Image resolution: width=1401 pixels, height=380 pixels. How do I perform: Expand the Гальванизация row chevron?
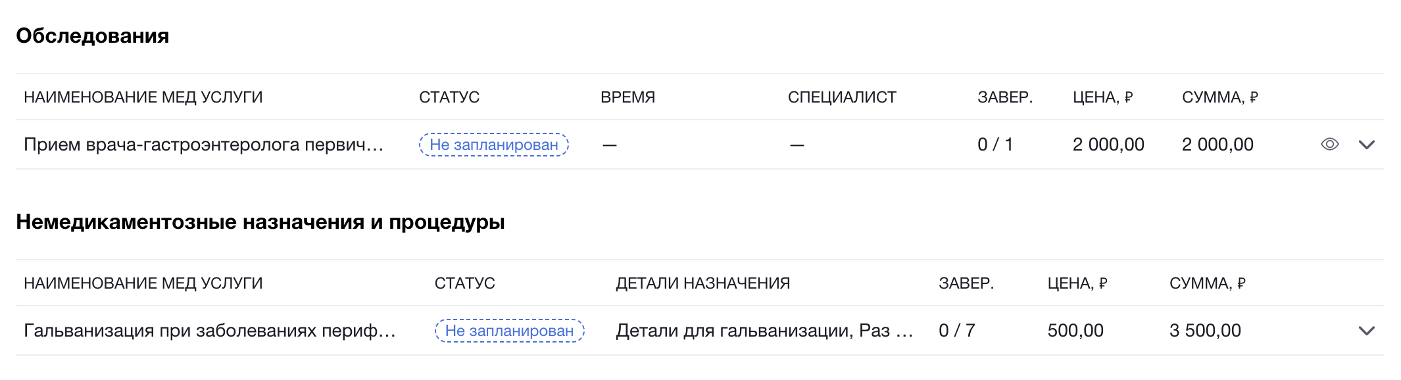point(1366,331)
